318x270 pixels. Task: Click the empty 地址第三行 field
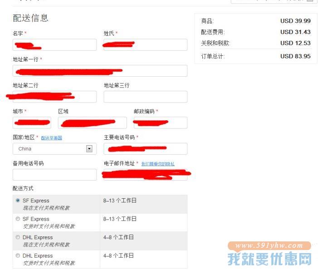click(x=146, y=97)
